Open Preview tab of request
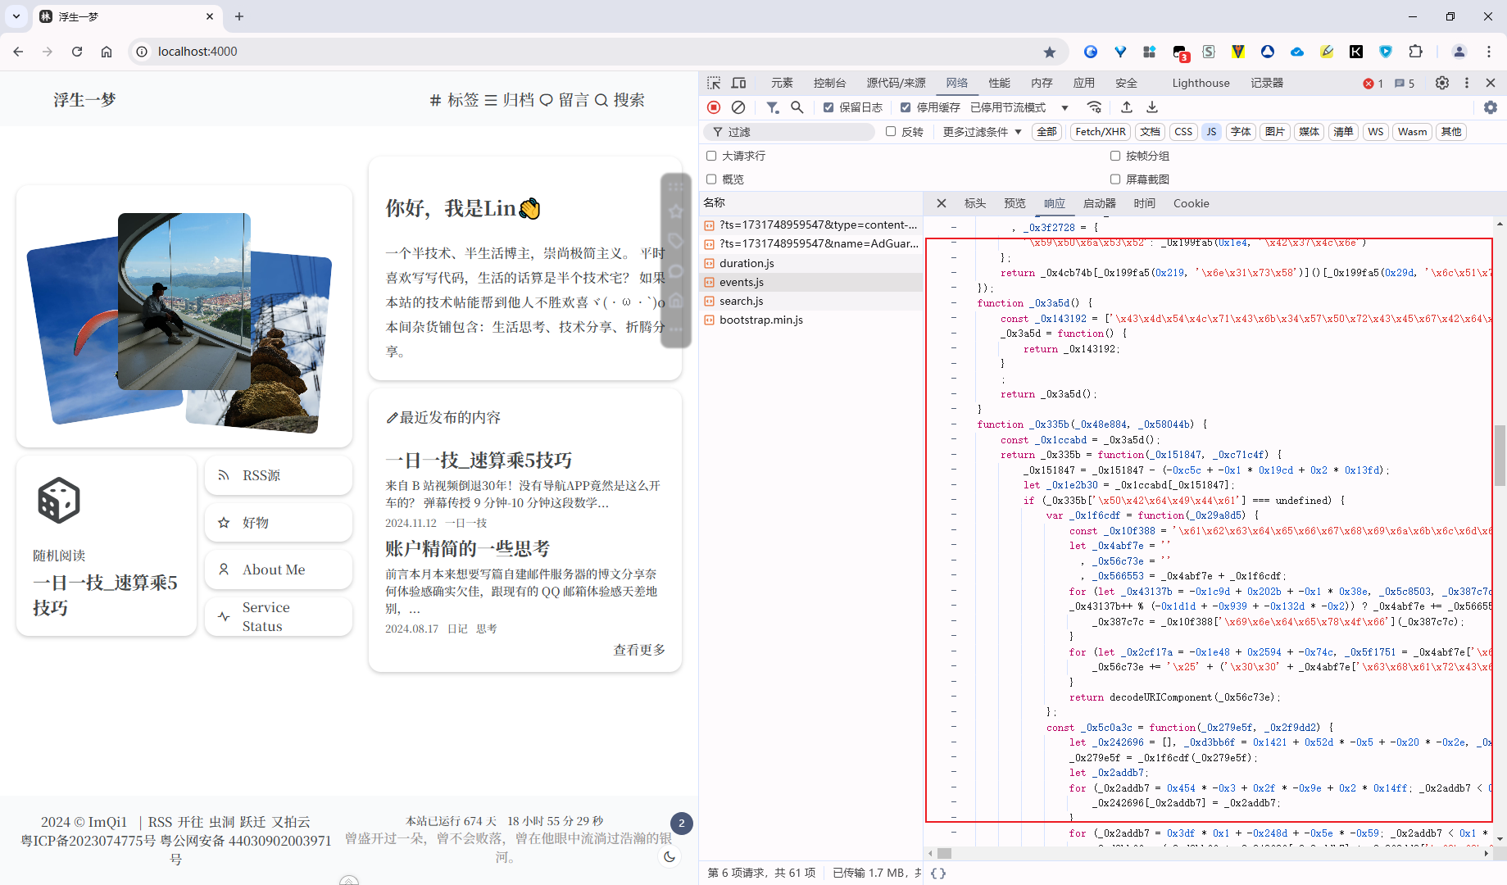Screen dimensions: 1507x885 (1015, 203)
